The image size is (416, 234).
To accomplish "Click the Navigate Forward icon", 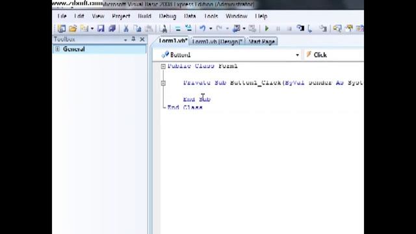I will coord(252,29).
